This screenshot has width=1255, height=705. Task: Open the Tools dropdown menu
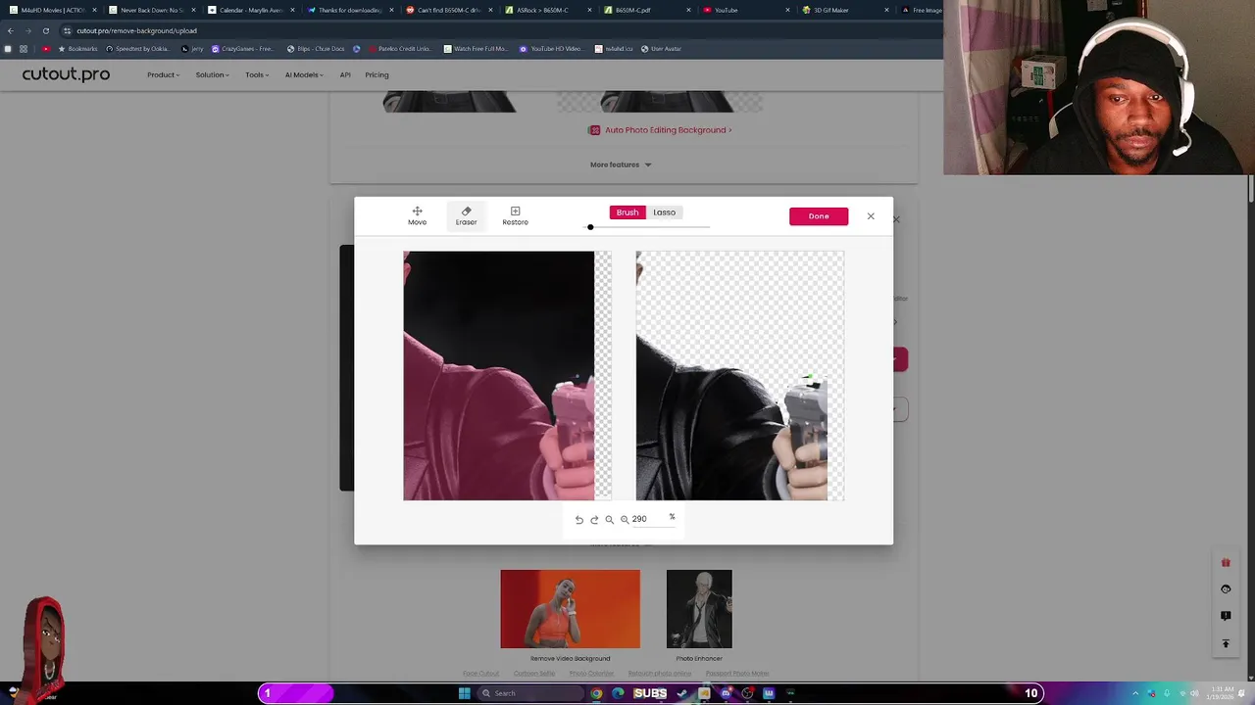click(257, 75)
